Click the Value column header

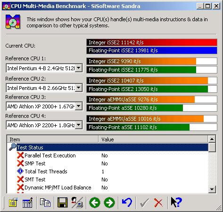click(153, 139)
